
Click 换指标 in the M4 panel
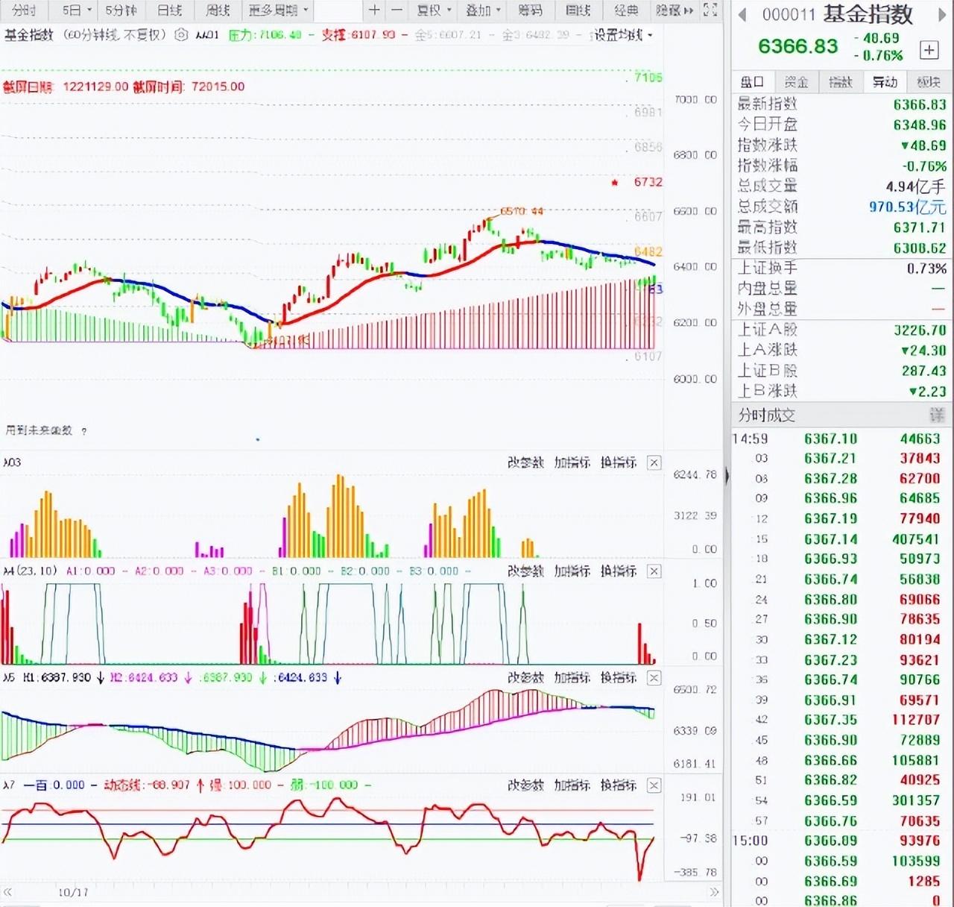pyautogui.click(x=619, y=571)
